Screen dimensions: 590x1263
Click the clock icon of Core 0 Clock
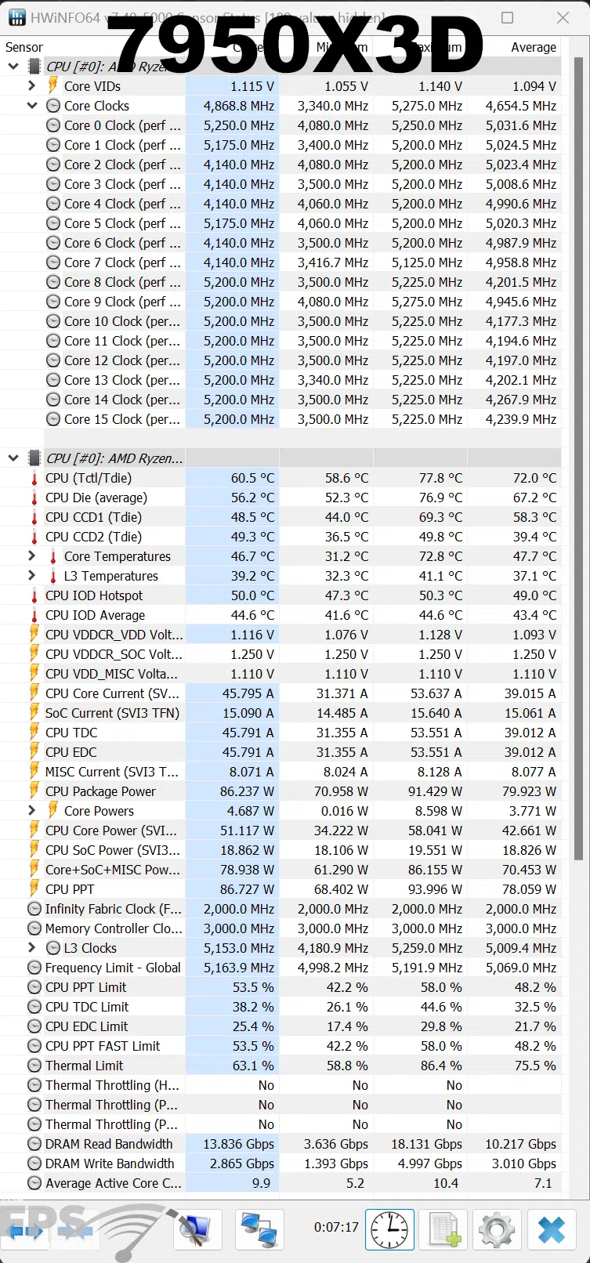click(53, 125)
